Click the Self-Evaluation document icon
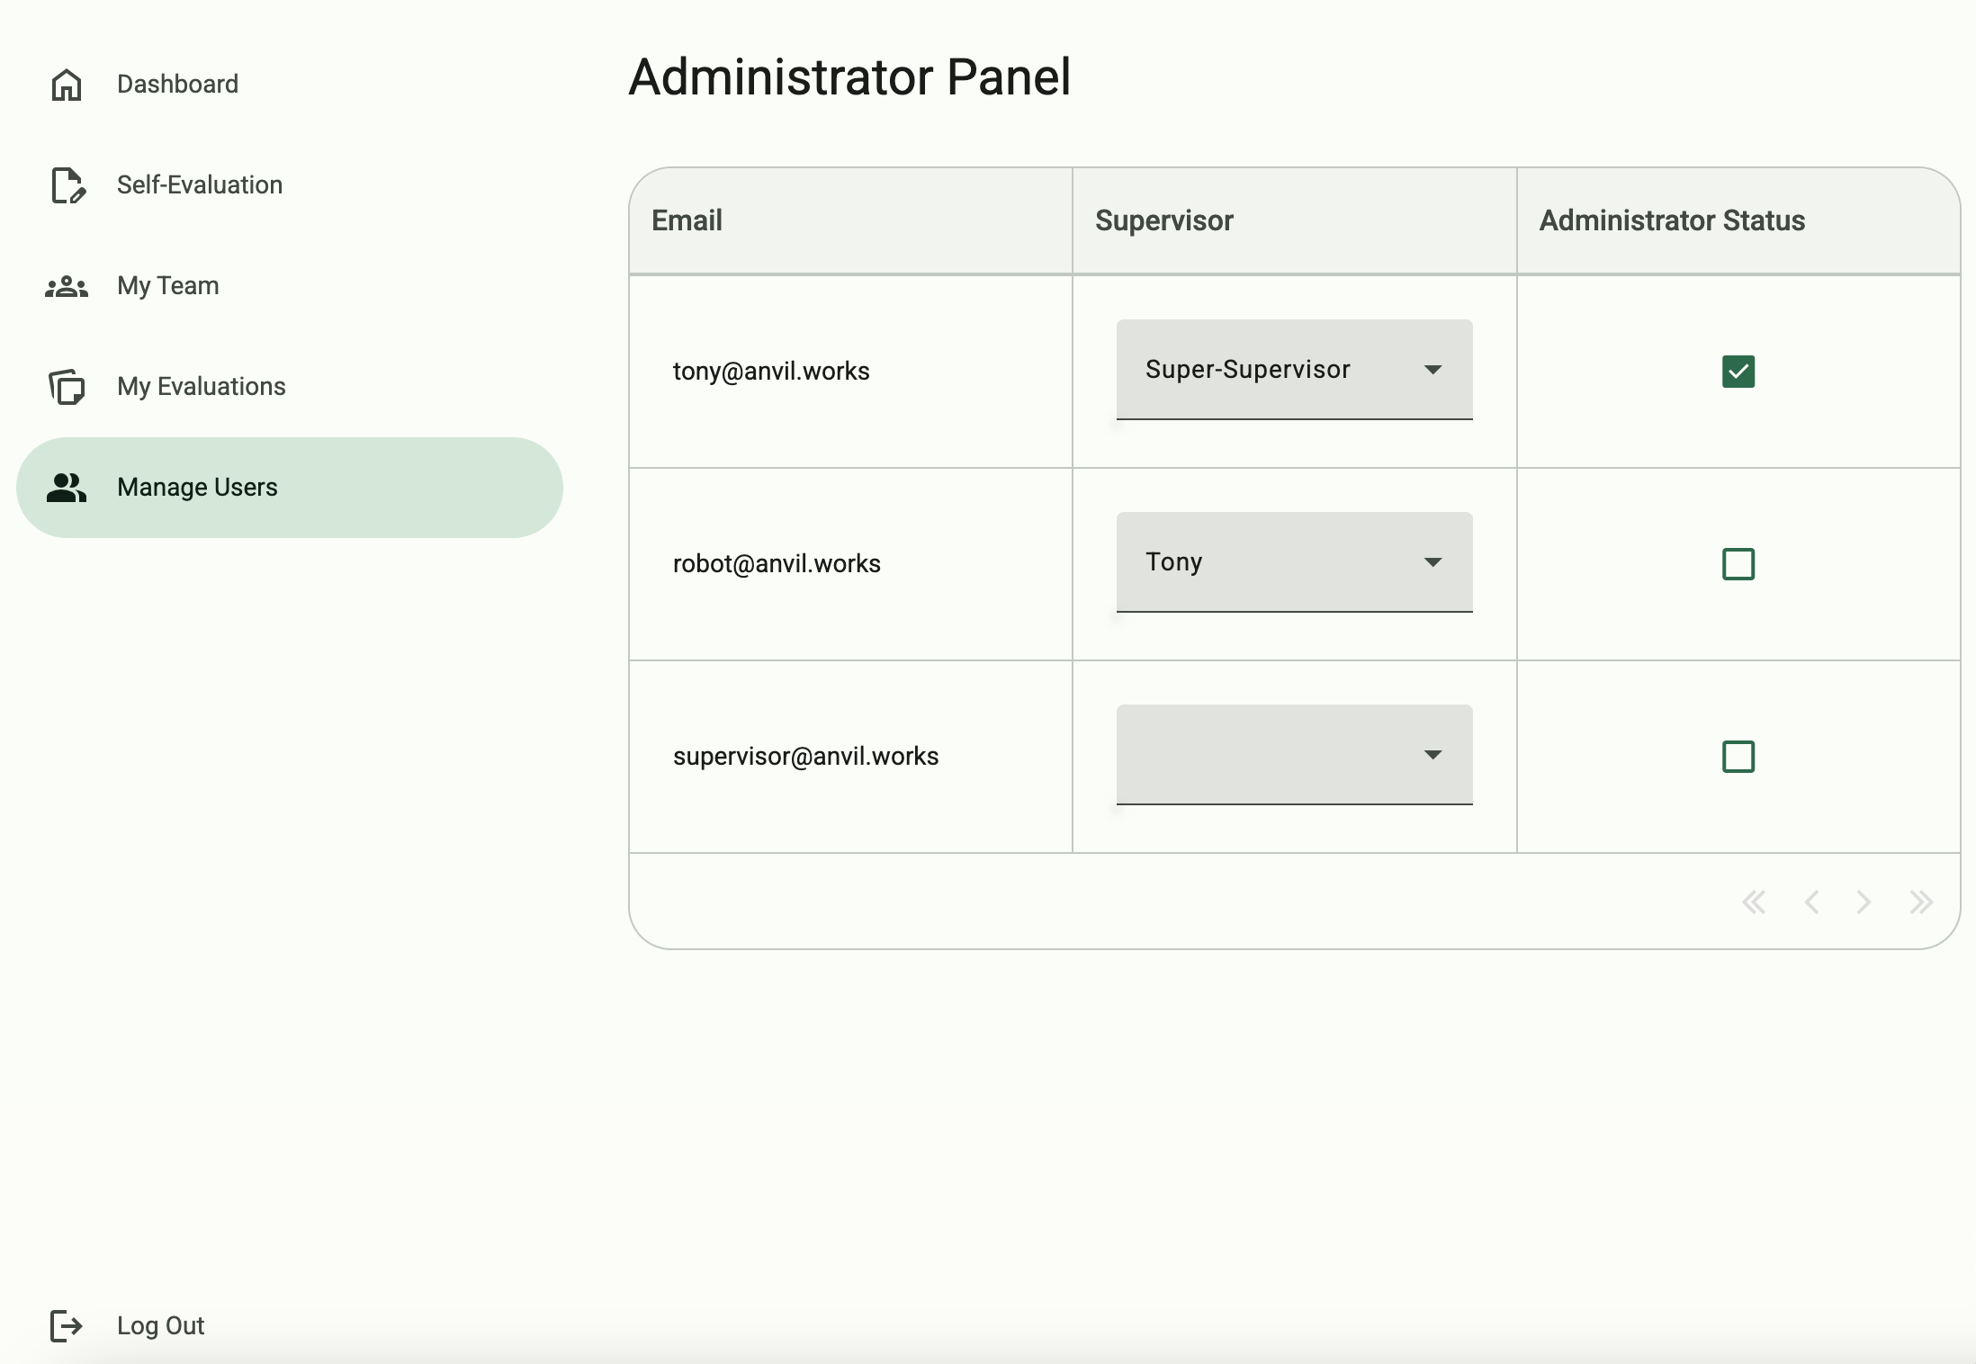Viewport: 1976px width, 1364px height. [67, 184]
